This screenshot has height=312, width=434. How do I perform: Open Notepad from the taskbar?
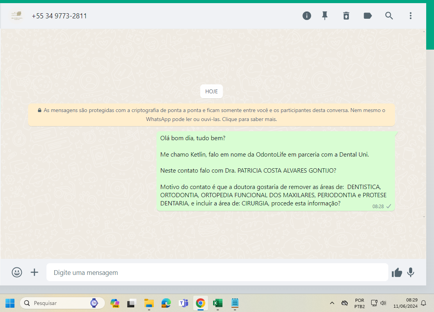[x=235, y=303]
